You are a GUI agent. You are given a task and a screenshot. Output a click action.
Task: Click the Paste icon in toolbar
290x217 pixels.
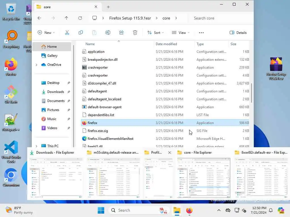pyautogui.click(x=94, y=33)
